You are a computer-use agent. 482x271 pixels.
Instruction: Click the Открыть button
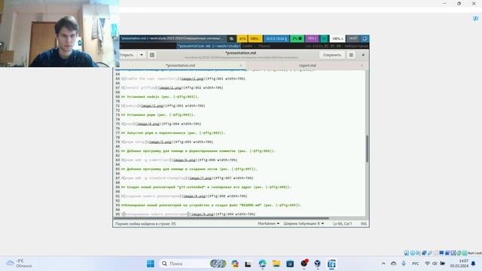click(127, 55)
